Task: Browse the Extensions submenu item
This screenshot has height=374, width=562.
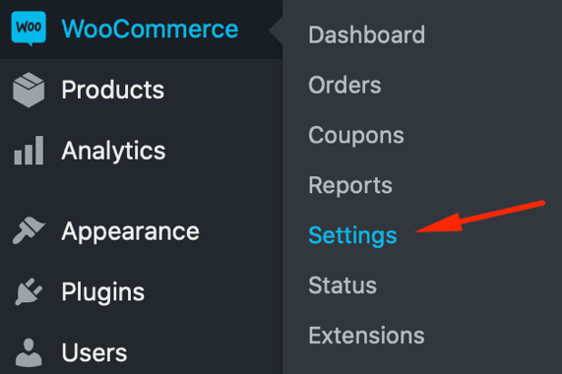Action: (x=367, y=336)
